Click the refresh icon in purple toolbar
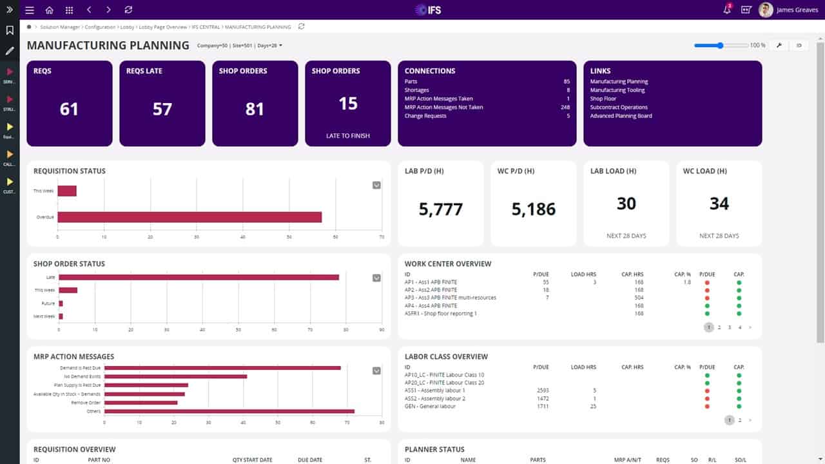825x464 pixels. click(128, 10)
